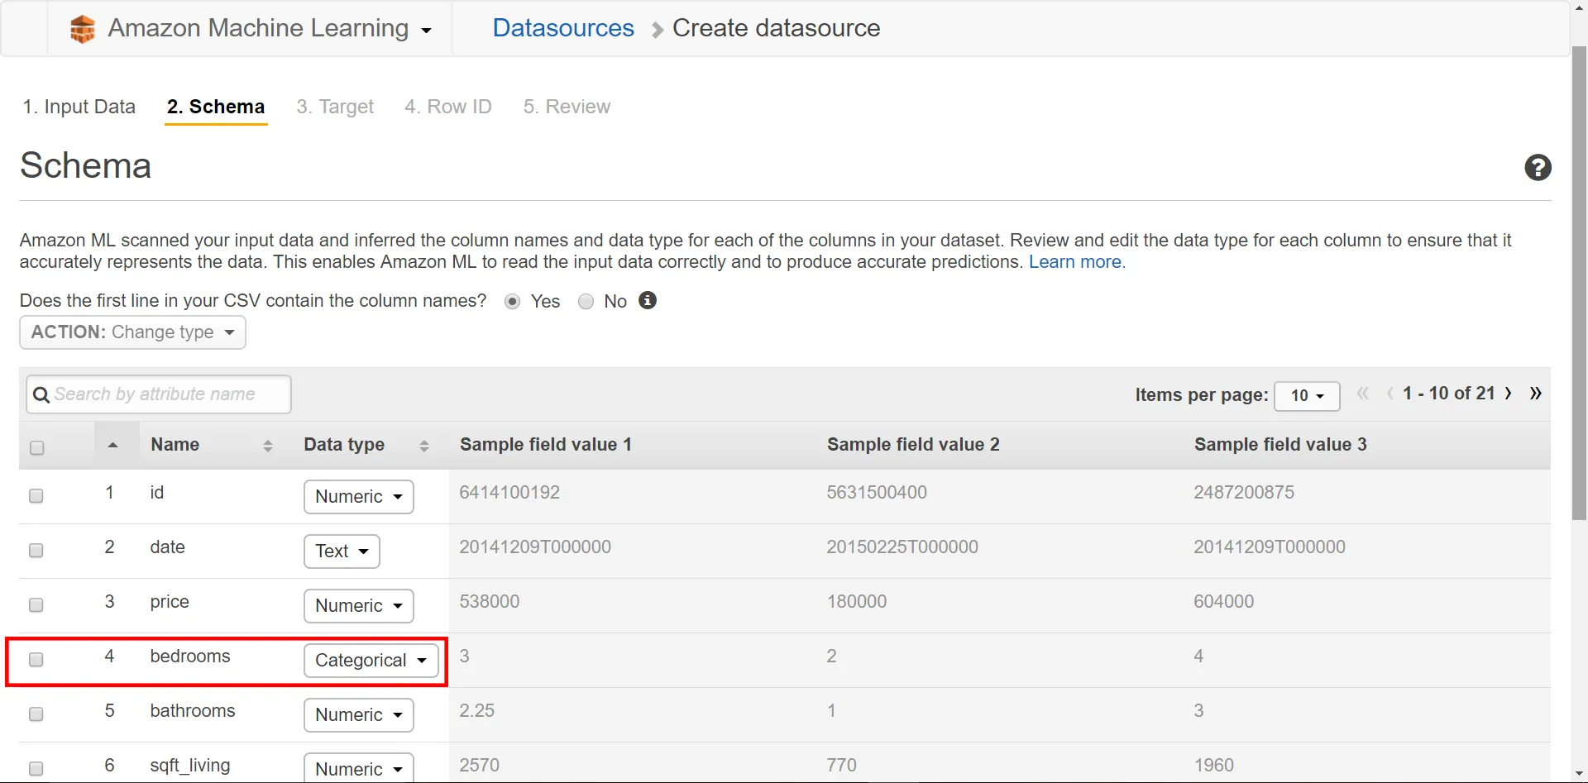1588x783 pixels.
Task: Go to the 4. Row ID step
Action: coord(448,107)
